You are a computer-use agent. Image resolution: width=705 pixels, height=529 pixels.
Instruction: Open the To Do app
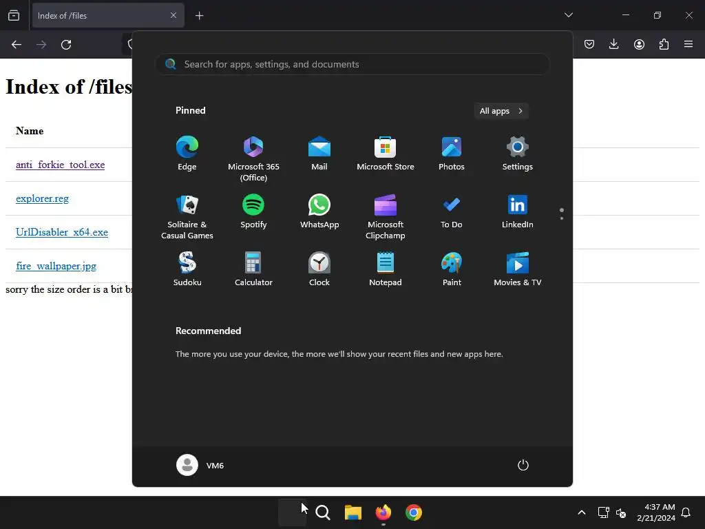point(452,211)
